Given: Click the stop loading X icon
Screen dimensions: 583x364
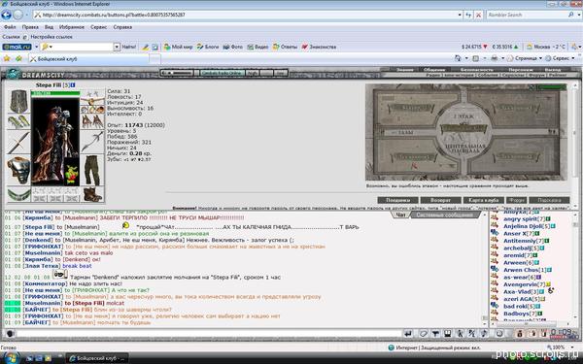Looking at the screenshot, I should (x=478, y=15).
